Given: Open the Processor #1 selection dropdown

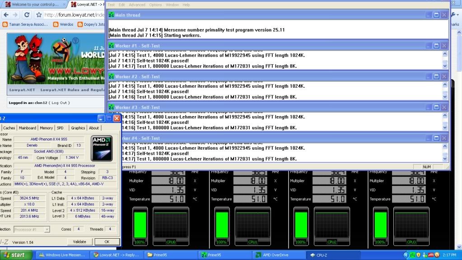Looking at the screenshot, I should 32,230.
